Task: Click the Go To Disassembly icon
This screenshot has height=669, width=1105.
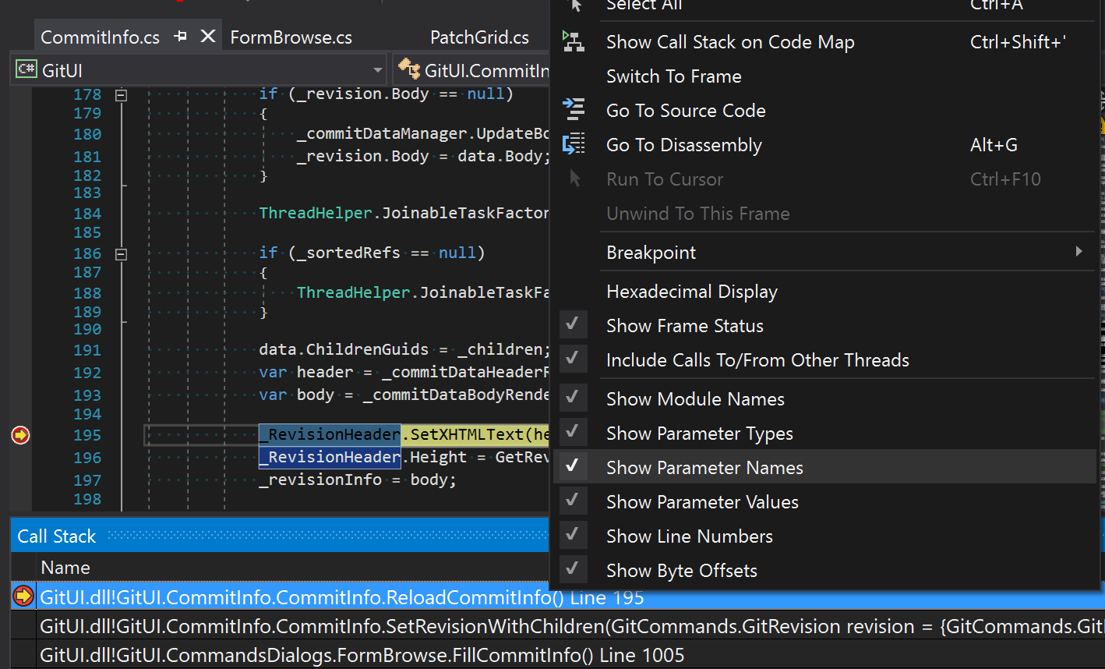Action: pos(574,144)
